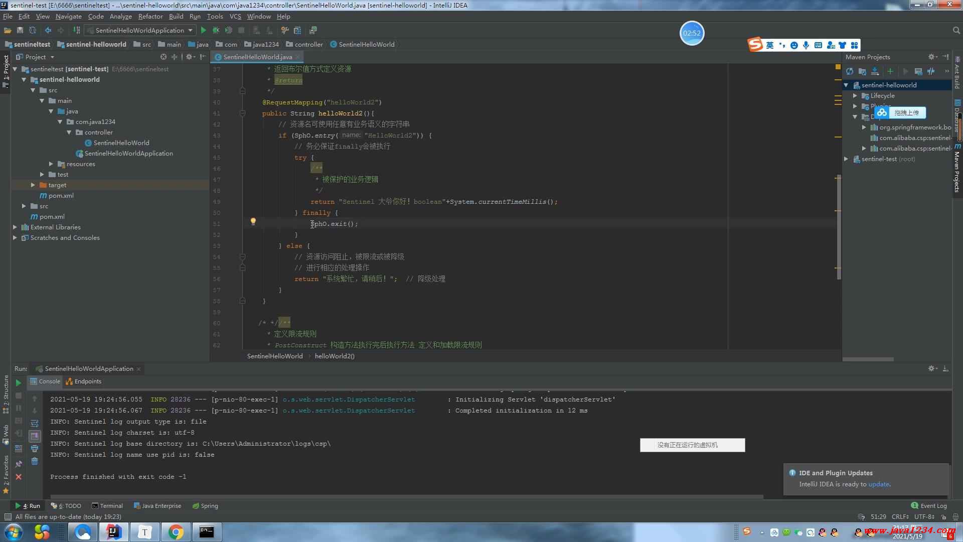Expand sentinel-test (root) in Maven Projects
This screenshot has height=542, width=963.
pyautogui.click(x=846, y=159)
